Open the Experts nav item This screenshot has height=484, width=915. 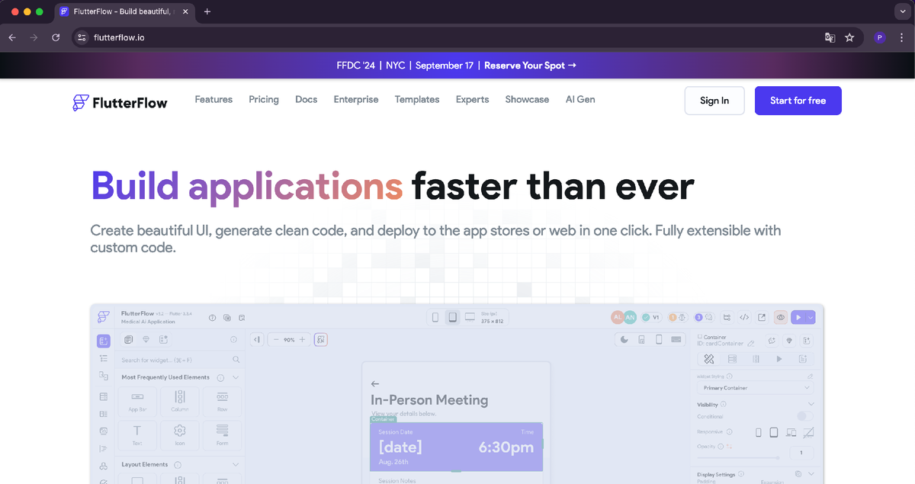click(x=472, y=100)
